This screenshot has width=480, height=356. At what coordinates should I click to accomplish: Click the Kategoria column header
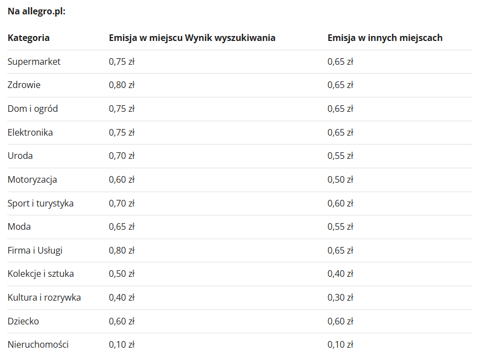[28, 38]
